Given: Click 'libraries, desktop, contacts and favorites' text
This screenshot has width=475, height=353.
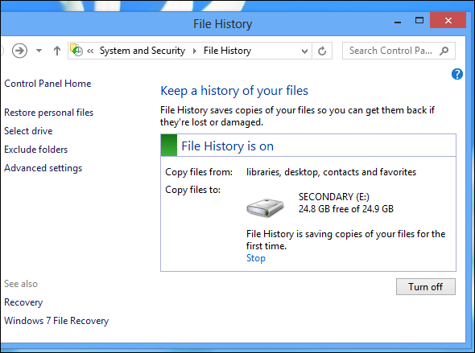Looking at the screenshot, I should coord(331,172).
